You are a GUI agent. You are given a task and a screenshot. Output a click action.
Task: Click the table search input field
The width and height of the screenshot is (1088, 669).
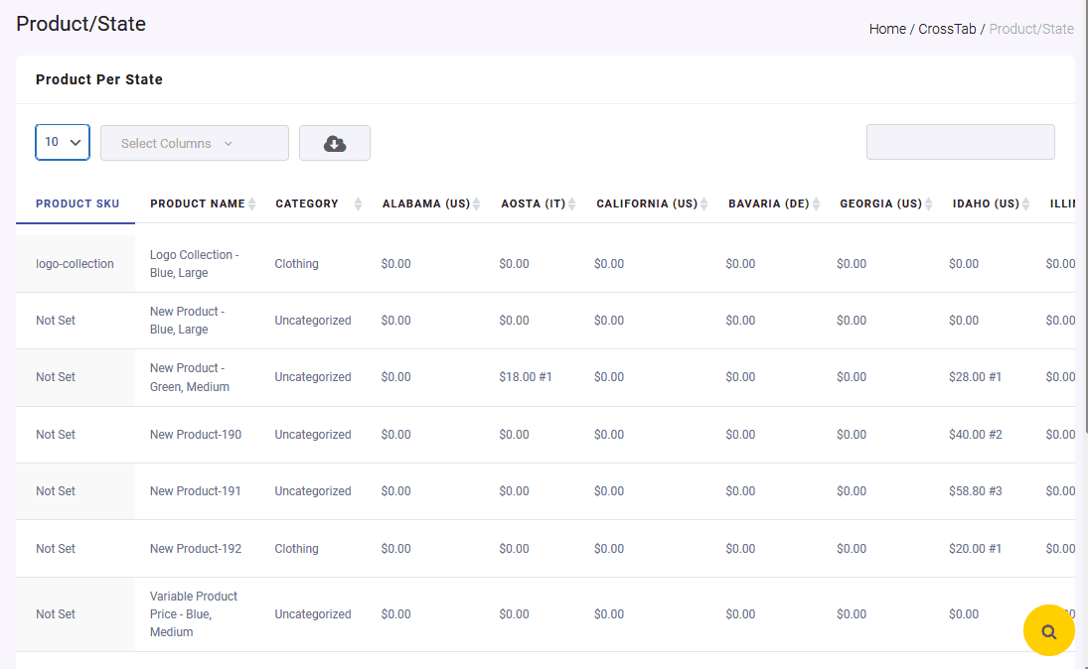(x=960, y=142)
